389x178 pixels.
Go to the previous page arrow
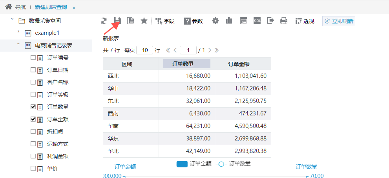click(x=175, y=50)
